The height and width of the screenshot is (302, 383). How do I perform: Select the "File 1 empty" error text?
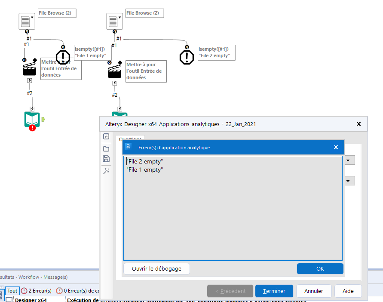pyautogui.click(x=145, y=169)
